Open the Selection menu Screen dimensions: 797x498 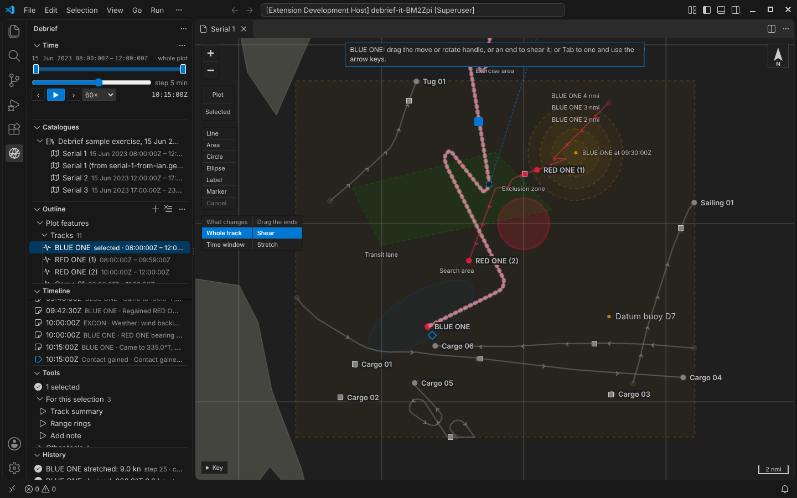pos(82,10)
